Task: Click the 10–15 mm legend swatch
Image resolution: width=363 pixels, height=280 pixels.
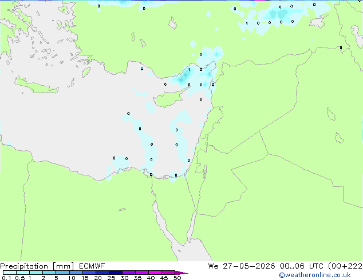Action: [x=76, y=273]
